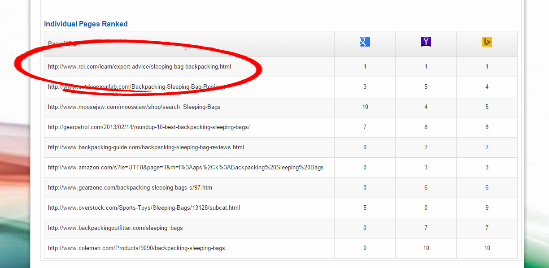The width and height of the screenshot is (549, 268).
Task: Click Bing rank 2 in backpacking-guide.com row
Action: coord(487,147)
